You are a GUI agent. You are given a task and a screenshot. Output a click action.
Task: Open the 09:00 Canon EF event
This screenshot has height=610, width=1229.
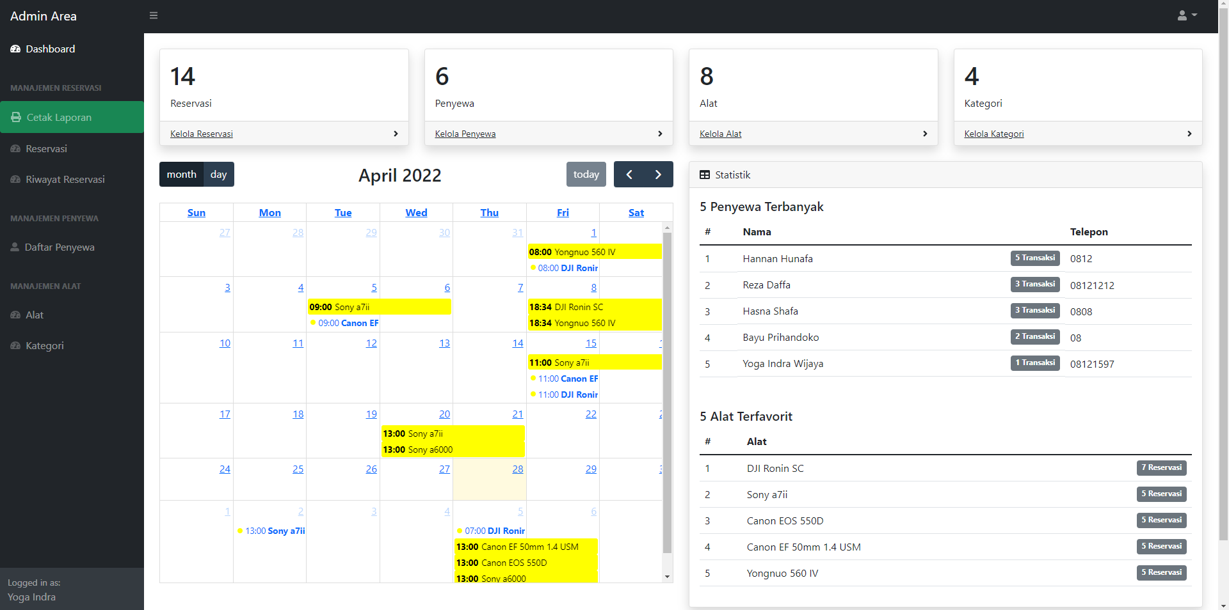point(344,323)
